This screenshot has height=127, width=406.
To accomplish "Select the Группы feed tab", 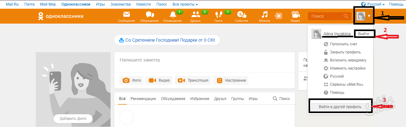I will click(x=237, y=99).
